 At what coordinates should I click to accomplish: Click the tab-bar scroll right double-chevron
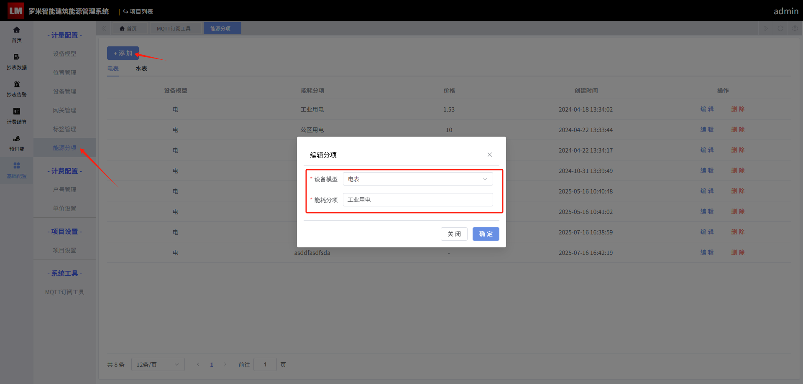(x=766, y=28)
